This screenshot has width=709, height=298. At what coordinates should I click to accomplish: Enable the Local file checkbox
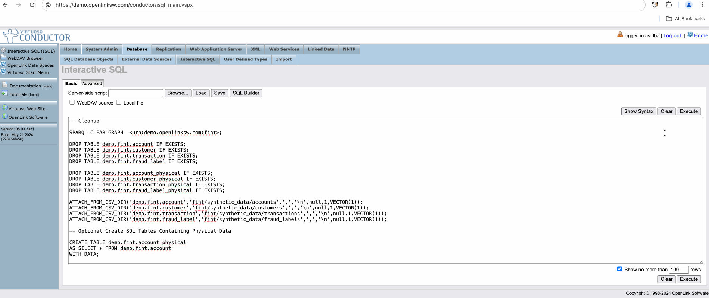click(x=119, y=102)
